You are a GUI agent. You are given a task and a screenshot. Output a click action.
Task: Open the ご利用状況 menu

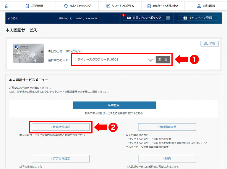click(x=34, y=6)
